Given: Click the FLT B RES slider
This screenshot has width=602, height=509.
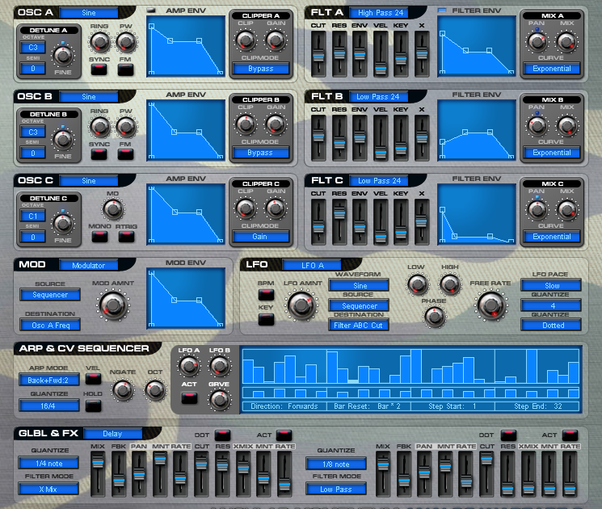Looking at the screenshot, I should click(339, 138).
